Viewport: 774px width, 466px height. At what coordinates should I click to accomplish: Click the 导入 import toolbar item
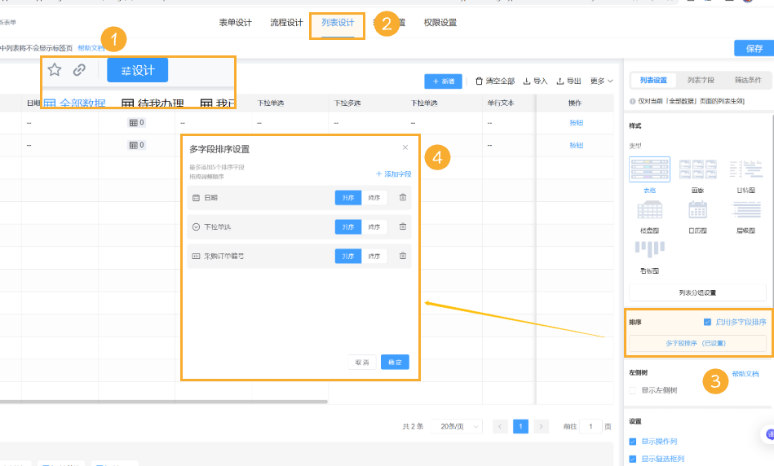pyautogui.click(x=535, y=81)
